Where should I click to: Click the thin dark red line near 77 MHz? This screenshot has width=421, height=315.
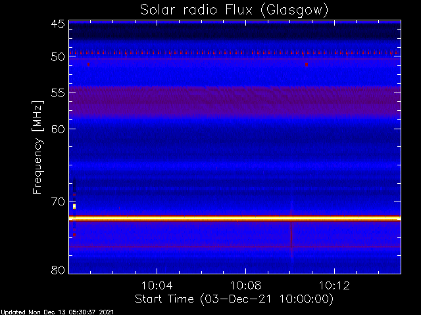235,247
